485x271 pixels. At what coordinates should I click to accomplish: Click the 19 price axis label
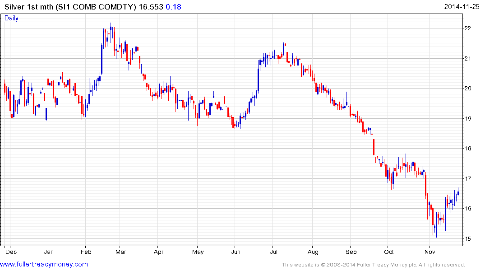coord(468,119)
